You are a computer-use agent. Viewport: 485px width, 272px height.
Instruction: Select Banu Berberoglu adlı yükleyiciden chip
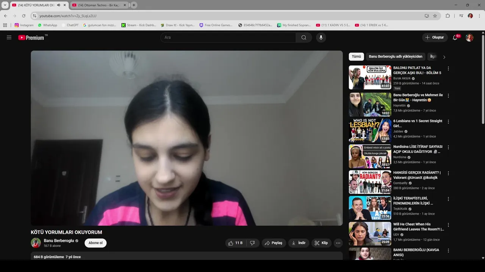[x=396, y=57]
